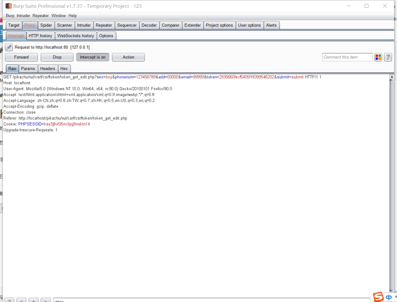
Task: Drop the intercepted request
Action: point(57,57)
